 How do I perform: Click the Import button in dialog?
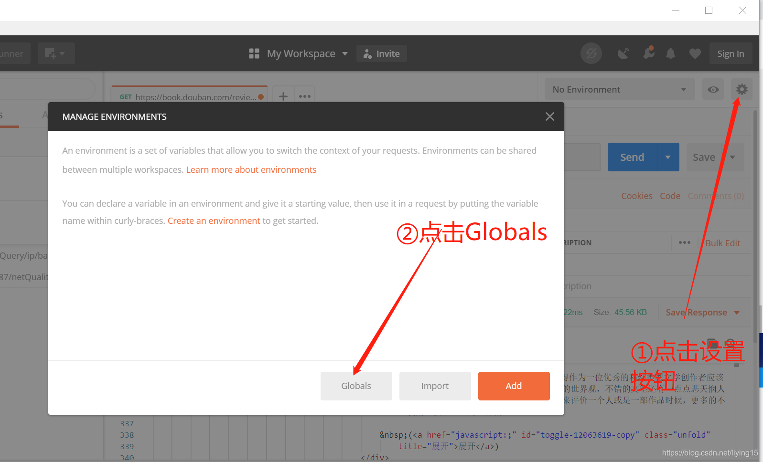[435, 386]
